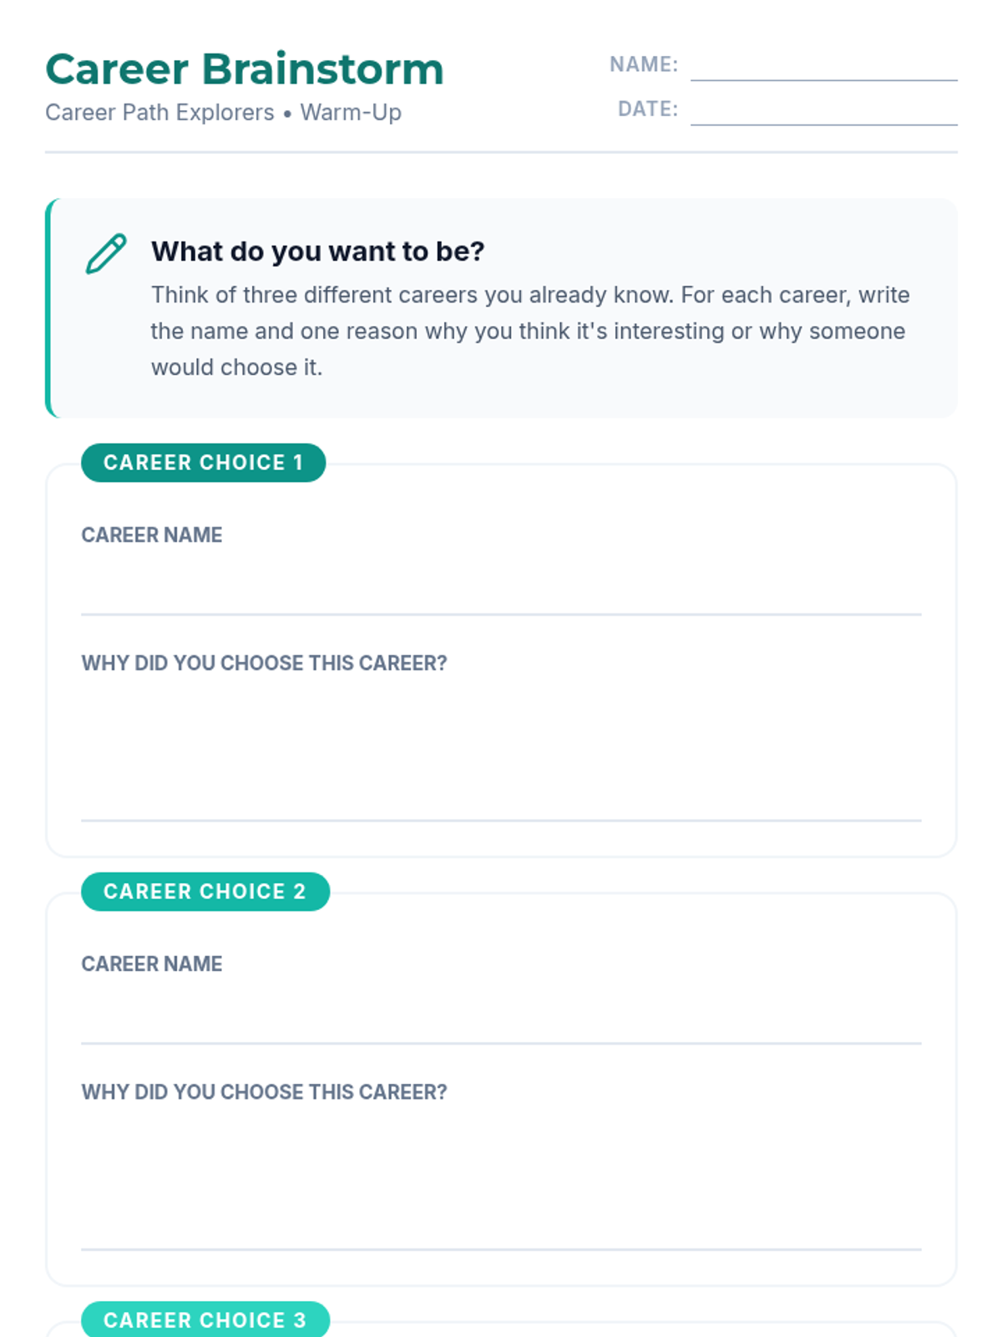The width and height of the screenshot is (1002, 1337).
Task: Click the CAREER NAME label in Choice 2
Action: point(152,963)
